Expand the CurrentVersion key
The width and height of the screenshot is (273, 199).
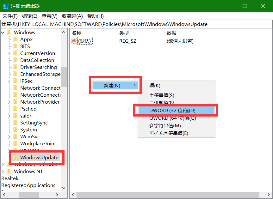9,53
